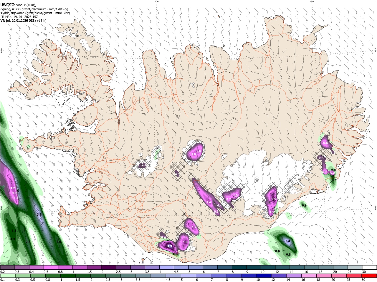Click the darkest purple swatch labeled 2 on the snow scale

[x=108, y=267]
